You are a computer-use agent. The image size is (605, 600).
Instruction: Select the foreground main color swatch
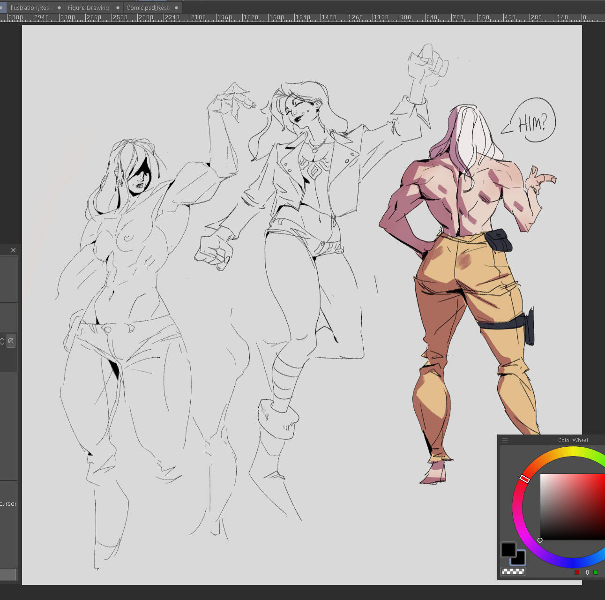(508, 550)
